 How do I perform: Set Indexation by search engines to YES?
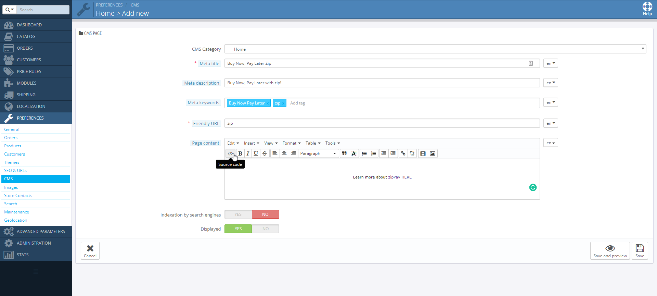pos(238,214)
